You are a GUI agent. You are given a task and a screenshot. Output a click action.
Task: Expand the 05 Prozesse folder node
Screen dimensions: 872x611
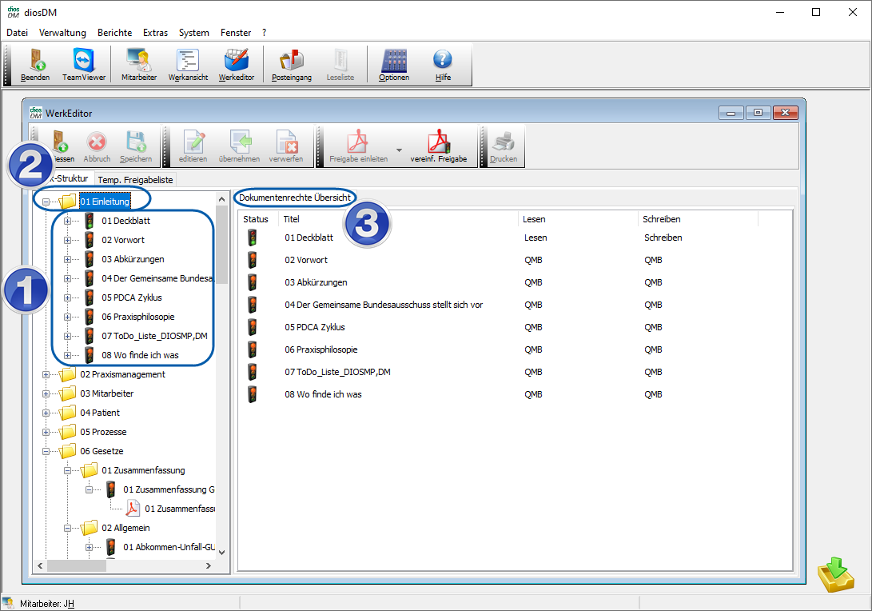46,432
